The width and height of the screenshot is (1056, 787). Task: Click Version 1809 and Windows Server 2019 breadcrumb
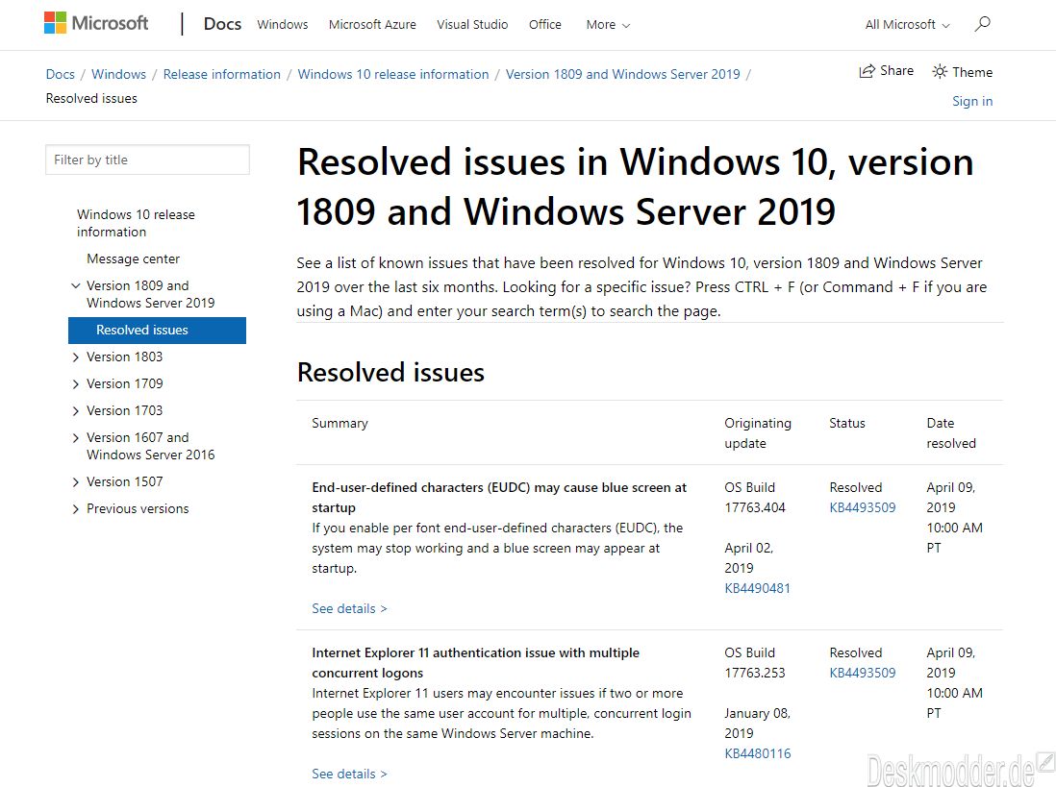(623, 74)
